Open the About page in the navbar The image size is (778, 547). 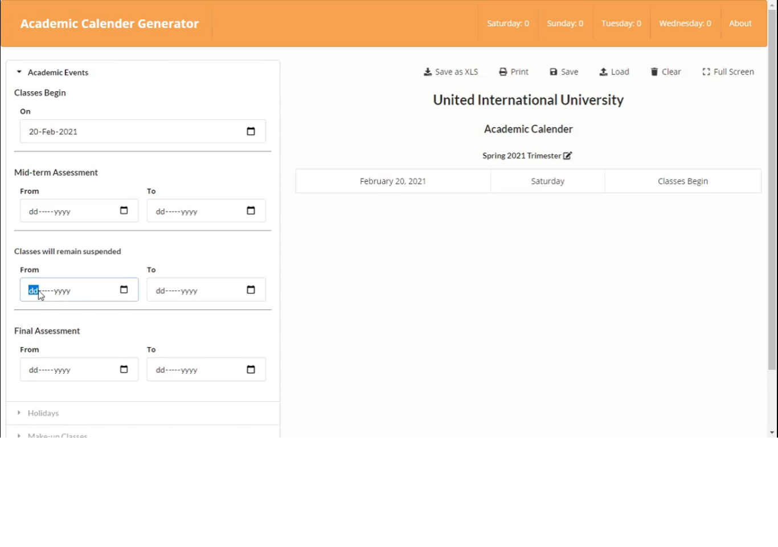click(740, 23)
